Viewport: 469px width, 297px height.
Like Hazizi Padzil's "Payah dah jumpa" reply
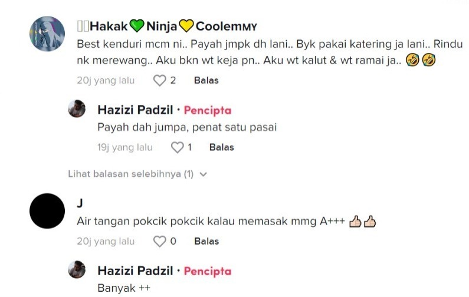click(x=177, y=147)
